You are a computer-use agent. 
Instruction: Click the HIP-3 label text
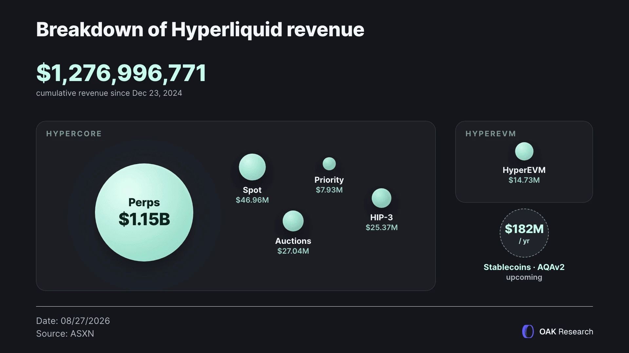pos(382,217)
